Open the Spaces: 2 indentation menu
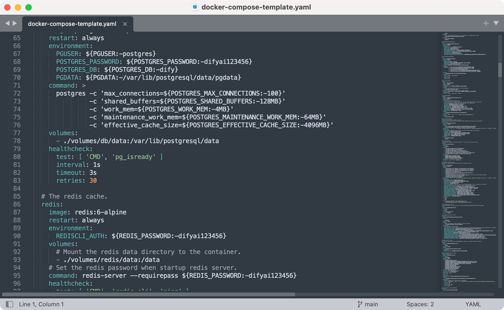This screenshot has height=310, width=504. (420, 304)
